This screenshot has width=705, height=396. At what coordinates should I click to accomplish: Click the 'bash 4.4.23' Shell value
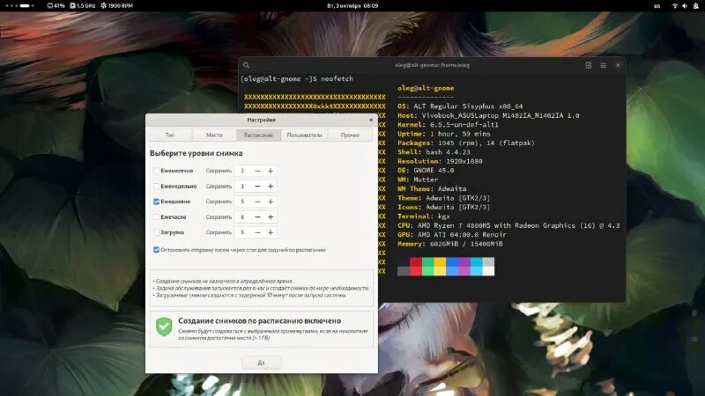(x=448, y=152)
